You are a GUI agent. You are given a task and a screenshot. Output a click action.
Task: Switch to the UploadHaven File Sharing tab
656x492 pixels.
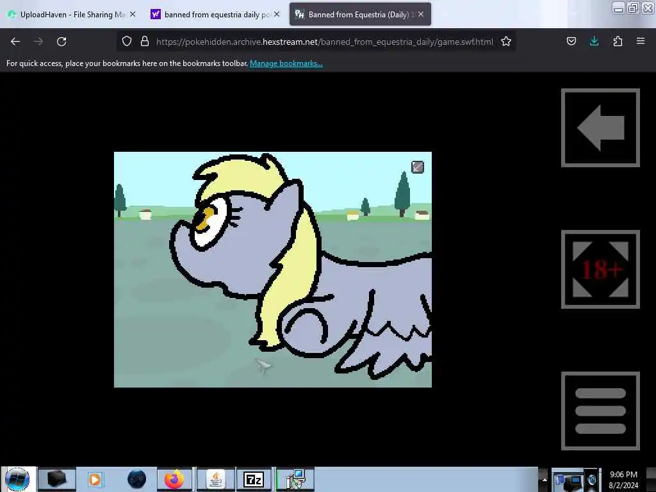72,15
